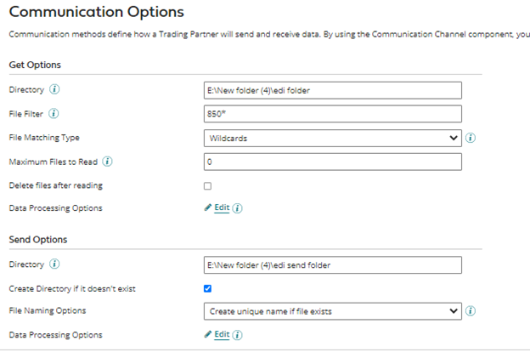Click info icon beside Send Options Directory
Screen dimensions: 530x352
click(x=55, y=264)
